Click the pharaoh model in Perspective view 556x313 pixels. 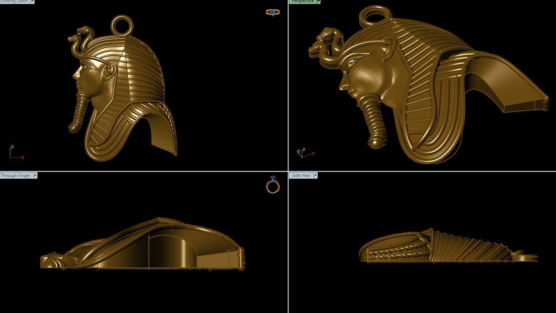(428, 84)
